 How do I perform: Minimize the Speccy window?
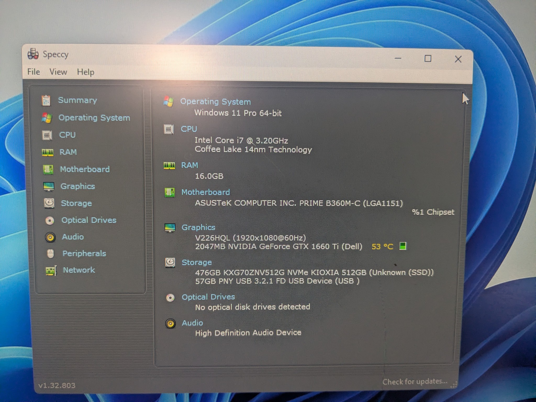[398, 58]
